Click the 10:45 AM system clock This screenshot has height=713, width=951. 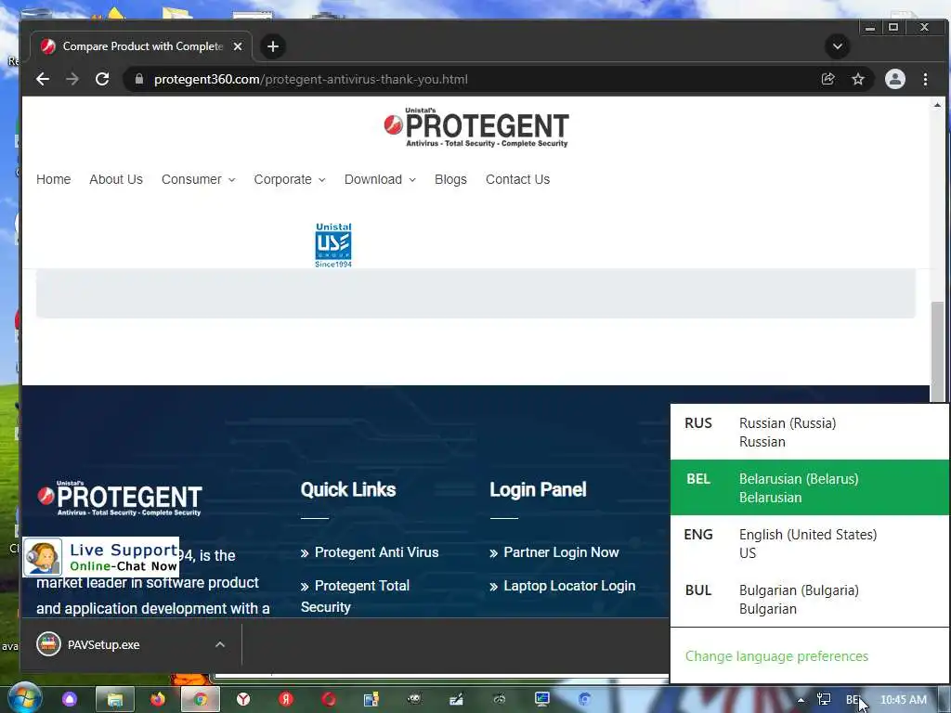click(x=903, y=700)
